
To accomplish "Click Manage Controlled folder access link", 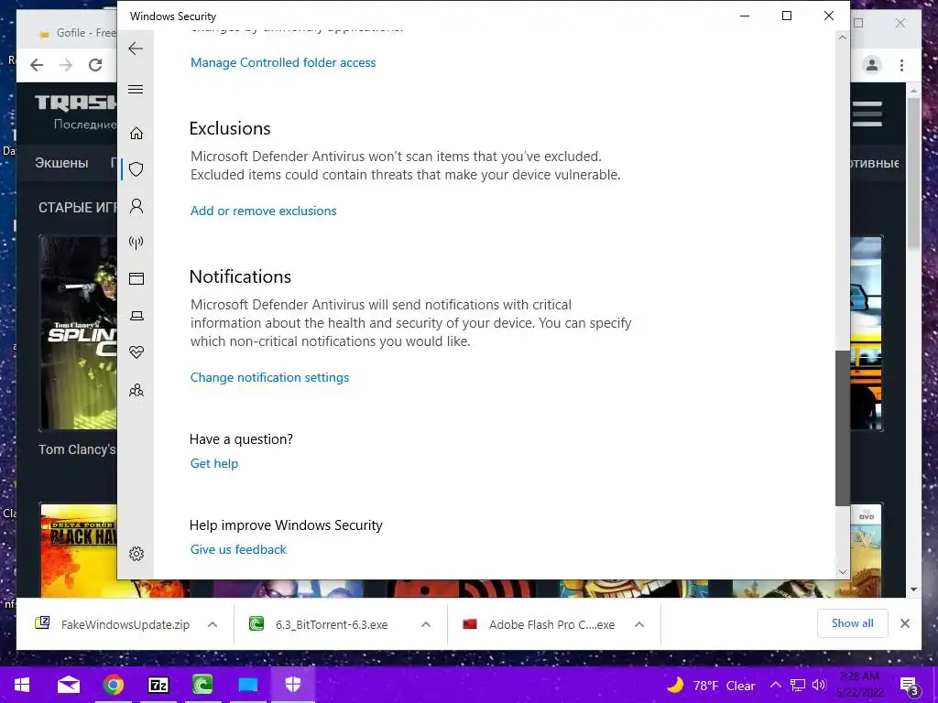I will [x=283, y=63].
